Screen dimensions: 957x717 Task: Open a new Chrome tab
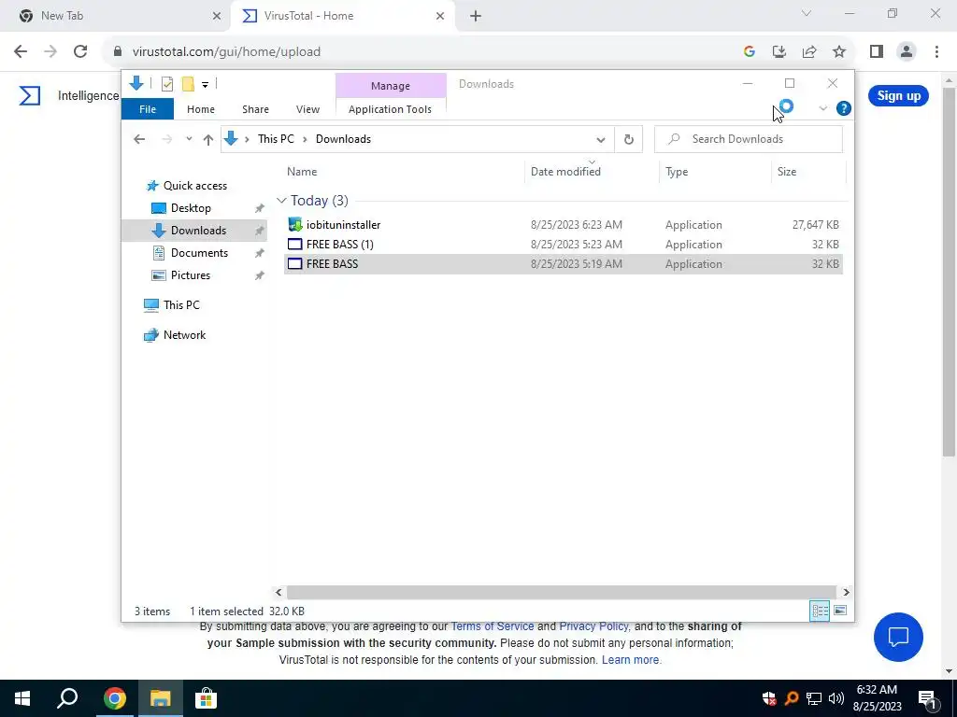pos(476,17)
